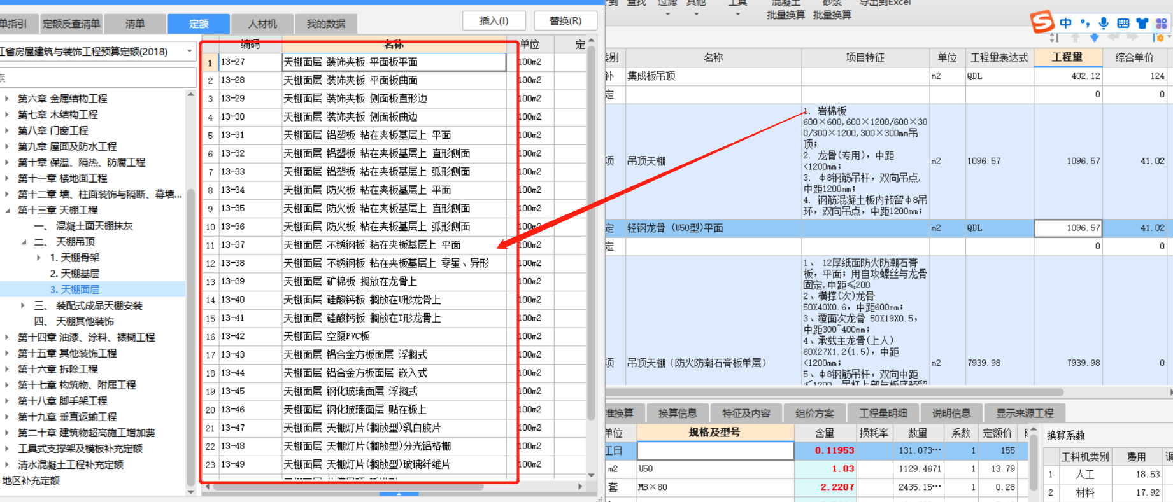This screenshot has height=502, width=1173.
Task: Click the grey move-up arrow icon
Action: click(x=1076, y=38)
